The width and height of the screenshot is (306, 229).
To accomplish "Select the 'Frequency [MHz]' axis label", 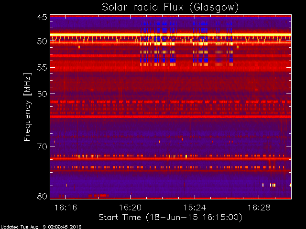I will [x=27, y=107].
